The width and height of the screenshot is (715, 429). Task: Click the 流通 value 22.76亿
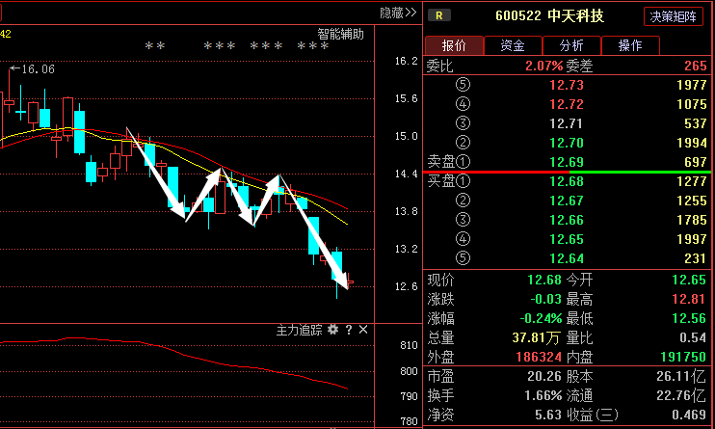681,395
